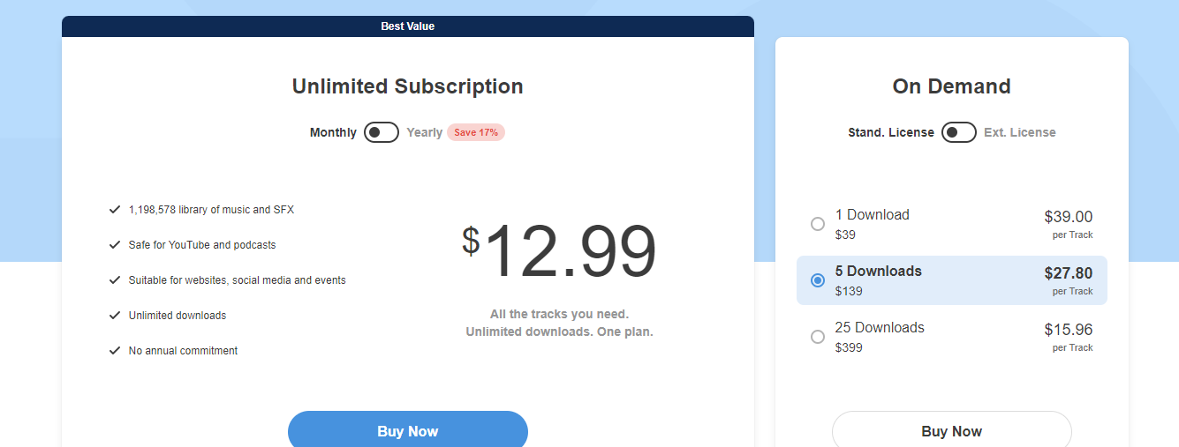1179x447 pixels.
Task: Click the Save 17% badge
Action: pos(476,132)
